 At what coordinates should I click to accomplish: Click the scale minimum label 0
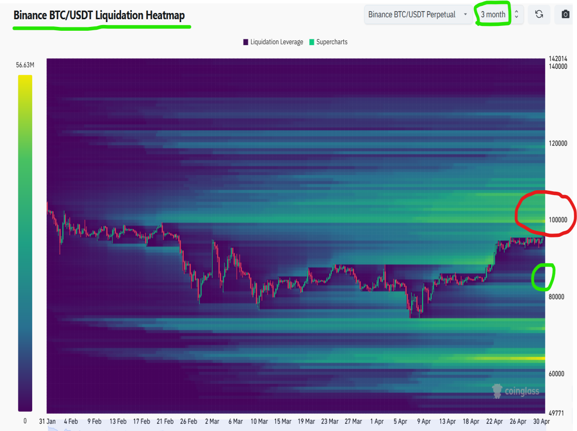point(25,421)
